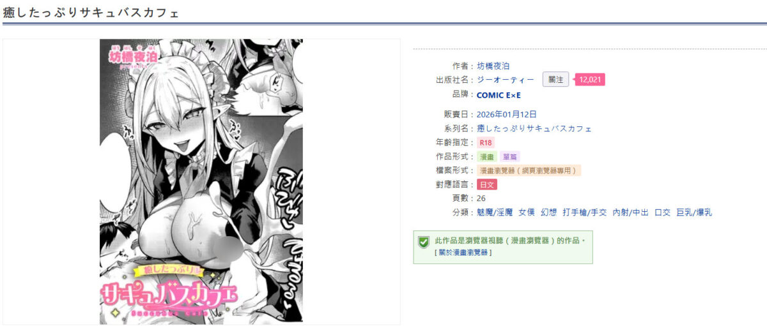
Task: Open the 幻想 category link
Action: pos(549,212)
